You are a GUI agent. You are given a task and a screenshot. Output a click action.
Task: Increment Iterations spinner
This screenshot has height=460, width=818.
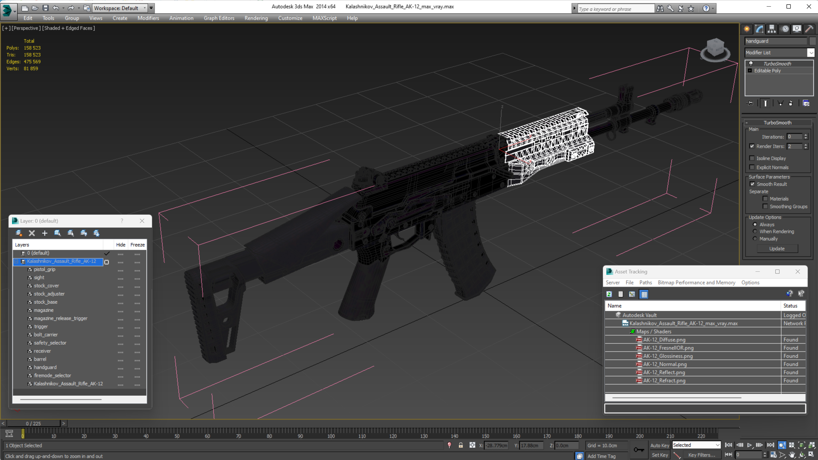pos(806,135)
